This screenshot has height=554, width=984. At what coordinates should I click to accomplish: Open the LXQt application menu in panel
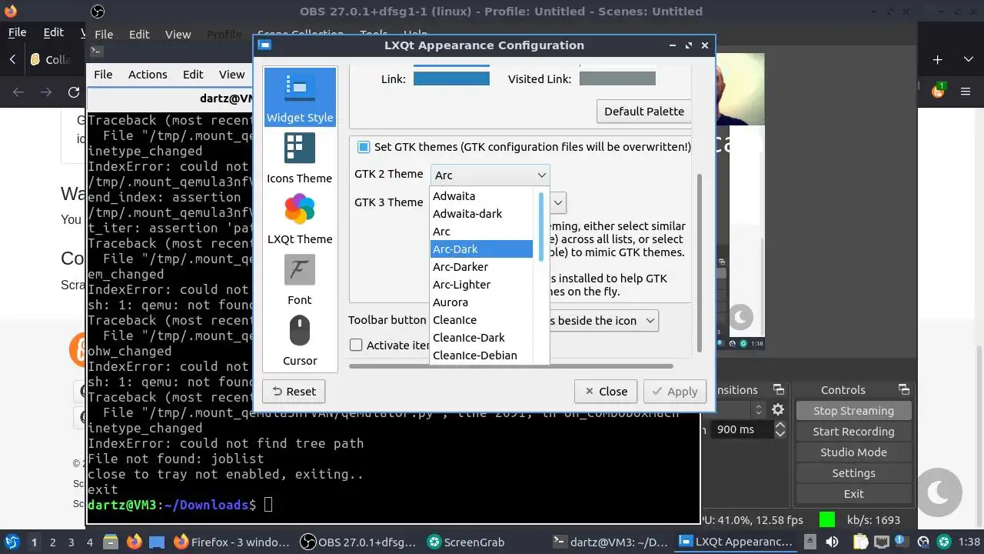[12, 542]
